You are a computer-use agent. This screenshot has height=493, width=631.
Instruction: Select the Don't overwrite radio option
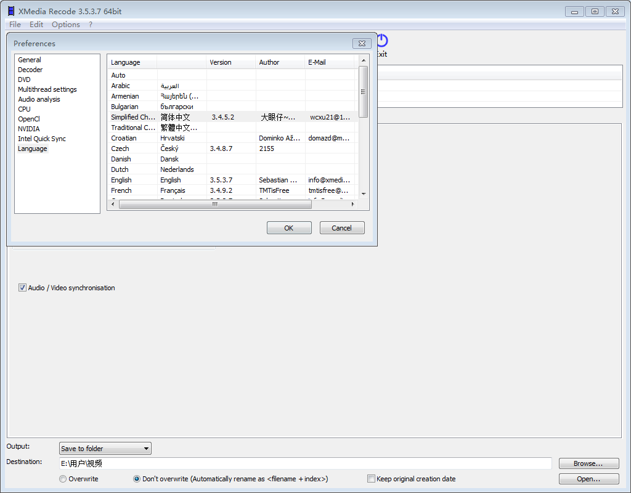tap(137, 479)
